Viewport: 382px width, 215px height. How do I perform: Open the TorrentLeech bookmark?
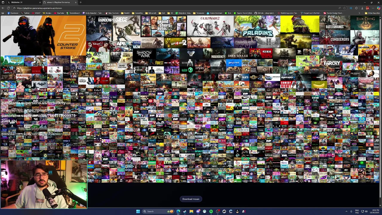point(73,13)
